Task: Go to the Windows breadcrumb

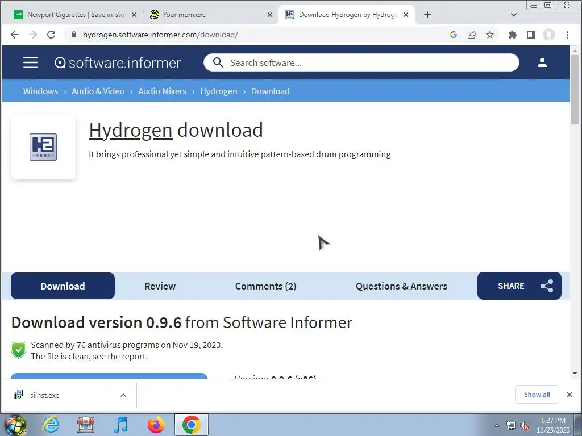Action: 40,91
